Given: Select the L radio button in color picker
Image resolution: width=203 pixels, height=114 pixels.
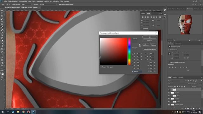Looking at the screenshot, I should pos(145,54).
